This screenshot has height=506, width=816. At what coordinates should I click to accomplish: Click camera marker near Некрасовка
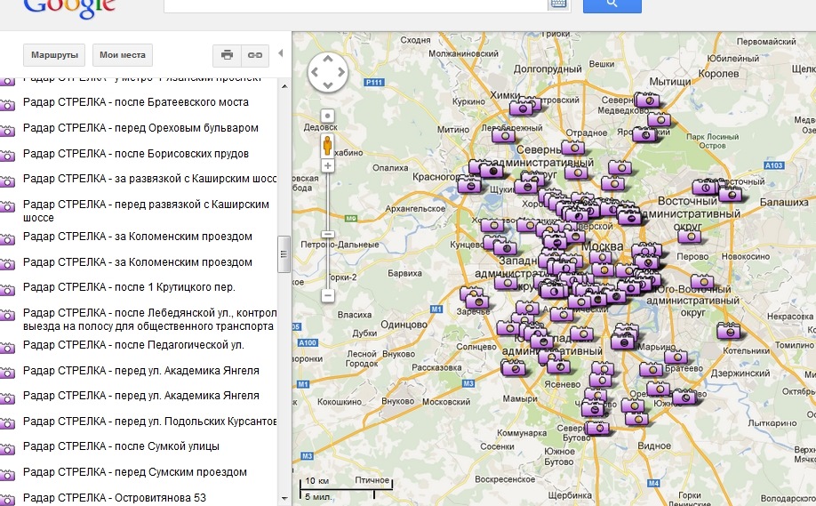point(729,331)
